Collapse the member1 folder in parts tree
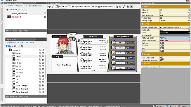The height and width of the screenshot is (107, 191). point(11,50)
